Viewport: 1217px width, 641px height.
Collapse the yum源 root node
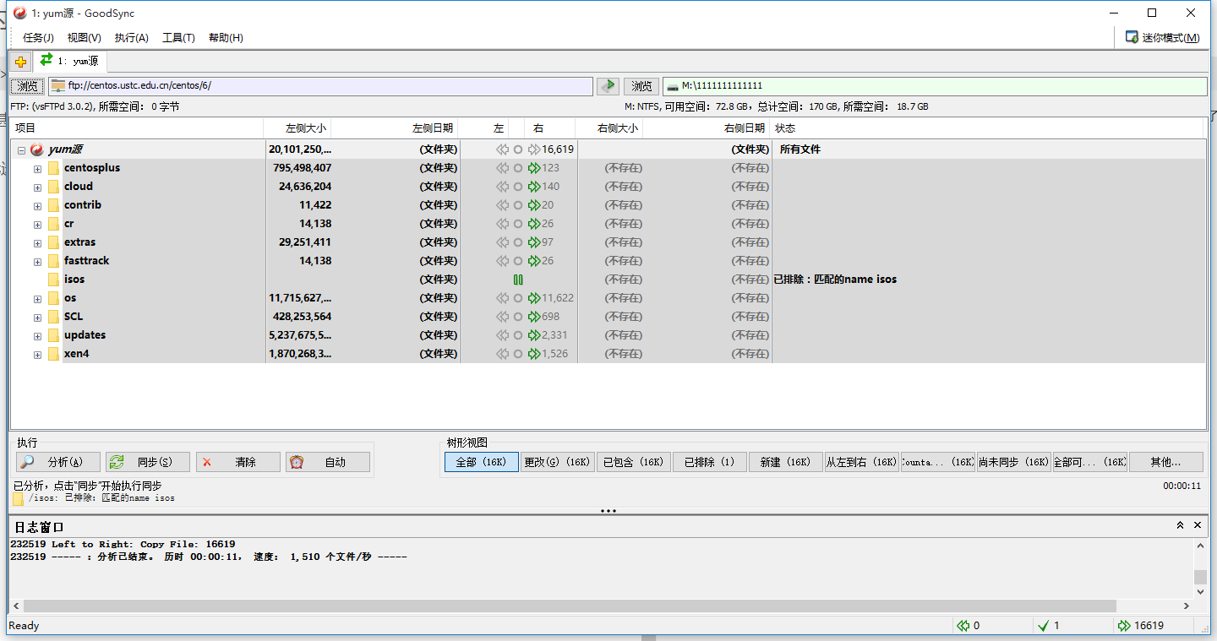coord(21,150)
